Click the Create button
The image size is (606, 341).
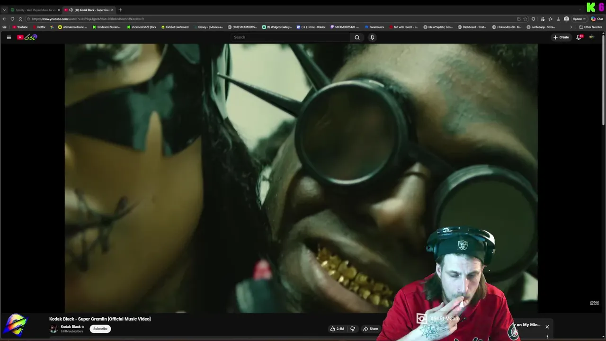point(561,37)
